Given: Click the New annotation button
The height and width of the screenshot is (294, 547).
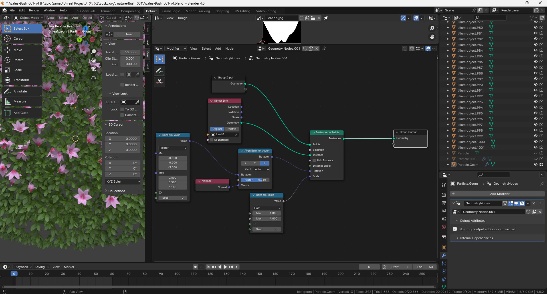Looking at the screenshot, I should tap(129, 34).
